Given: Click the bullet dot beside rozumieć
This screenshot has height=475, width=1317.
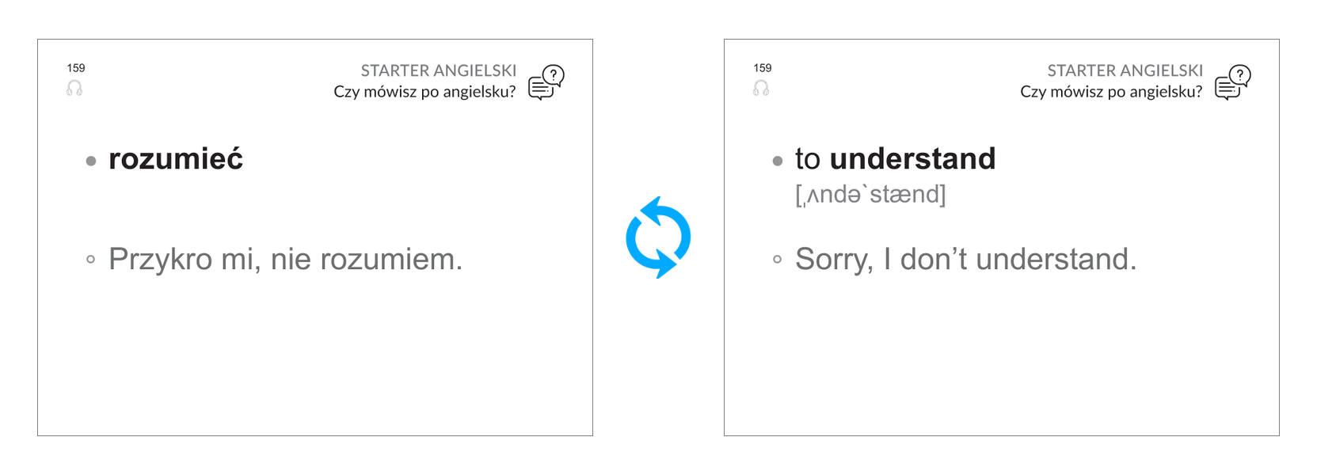Looking at the screenshot, I should (91, 161).
